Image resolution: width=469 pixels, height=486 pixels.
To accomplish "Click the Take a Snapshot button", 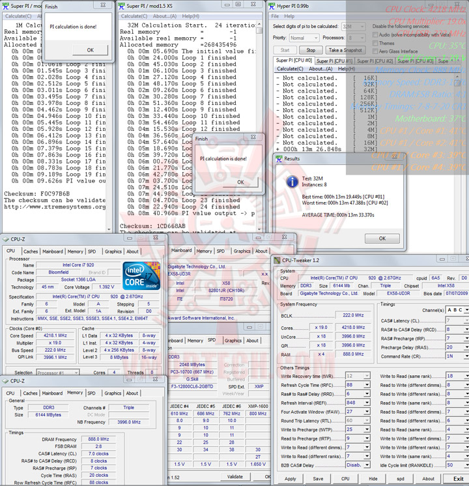I will [345, 50].
